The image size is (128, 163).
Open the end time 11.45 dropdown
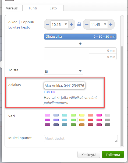click(x=105, y=24)
